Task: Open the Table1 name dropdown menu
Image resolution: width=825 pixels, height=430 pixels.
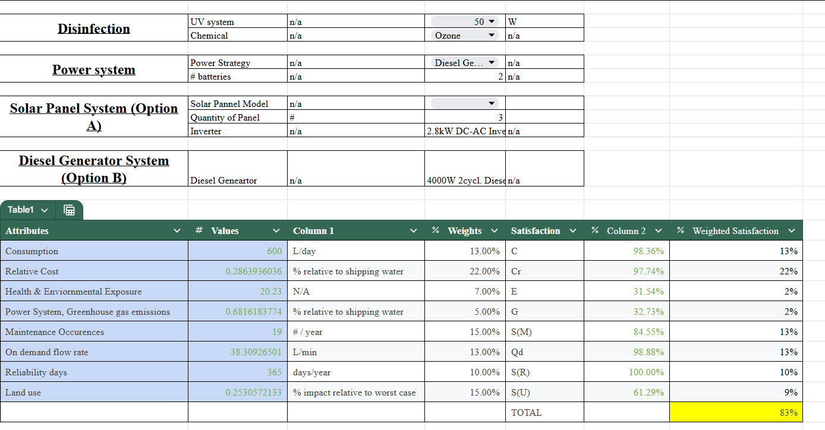Action: (x=45, y=210)
